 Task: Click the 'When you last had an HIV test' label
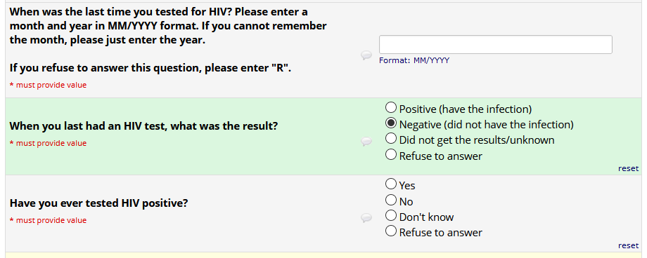coord(143,126)
